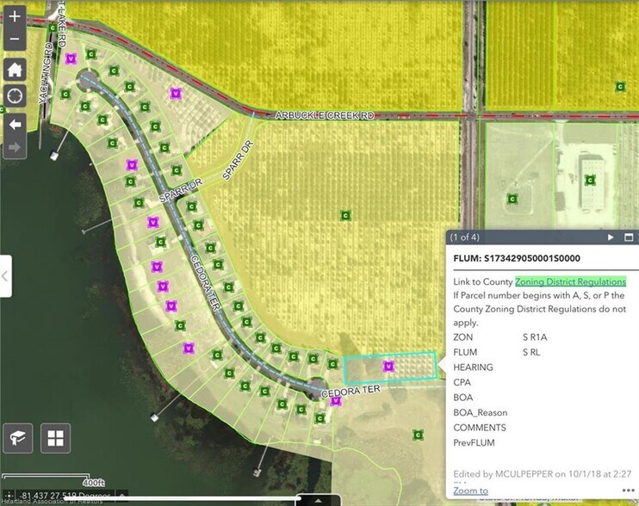Open the popup more options ellipsis
This screenshot has height=506, width=639.
[629, 491]
